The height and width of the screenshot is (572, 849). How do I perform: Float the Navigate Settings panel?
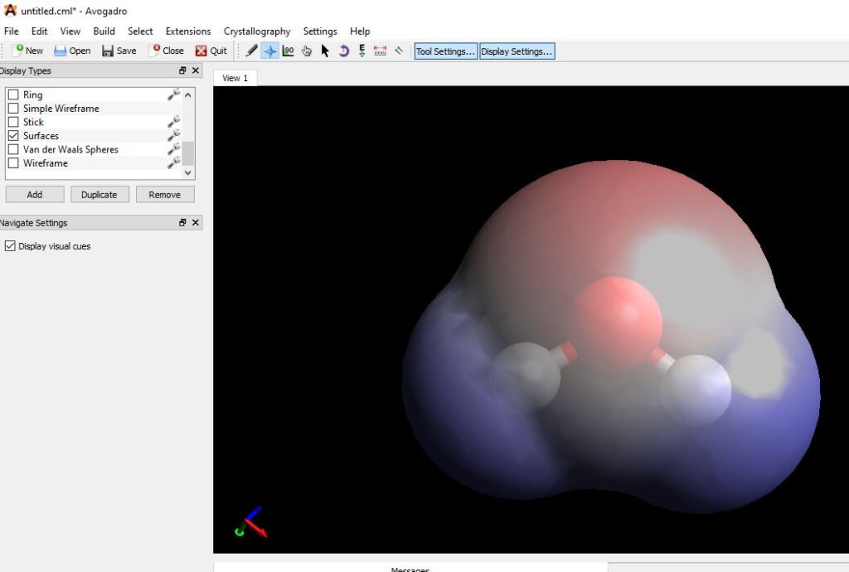(182, 223)
